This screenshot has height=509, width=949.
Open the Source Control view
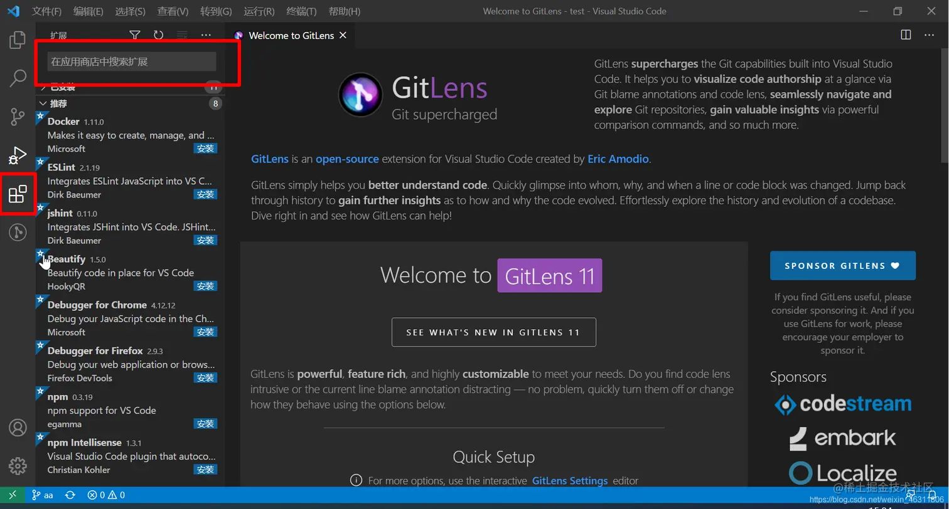(x=18, y=117)
